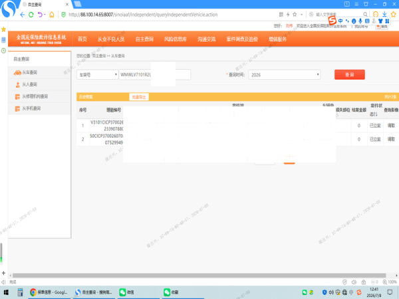Click 调取 link in row 2

tap(391, 139)
